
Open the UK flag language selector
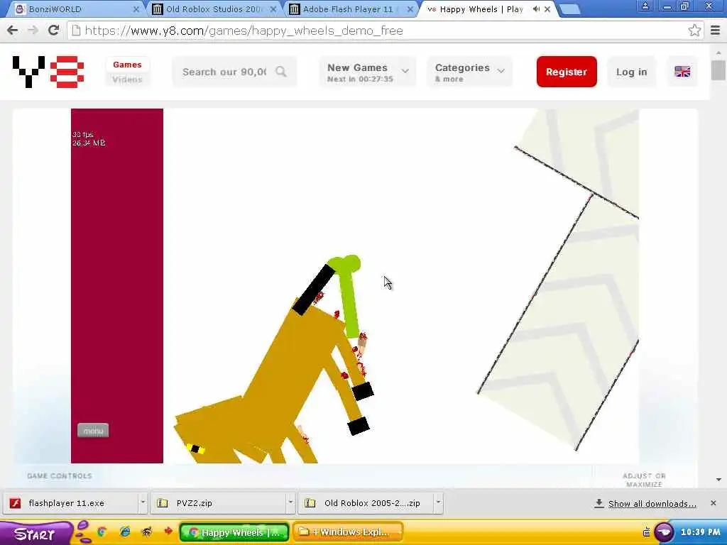[682, 72]
